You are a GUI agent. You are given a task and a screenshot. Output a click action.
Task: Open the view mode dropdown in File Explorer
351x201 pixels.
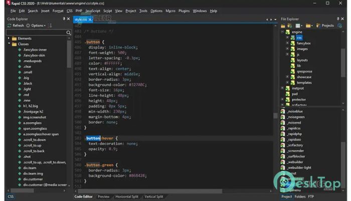tap(299, 26)
